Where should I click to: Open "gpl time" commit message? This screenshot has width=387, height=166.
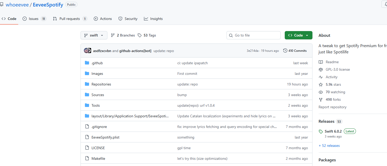point(184,148)
